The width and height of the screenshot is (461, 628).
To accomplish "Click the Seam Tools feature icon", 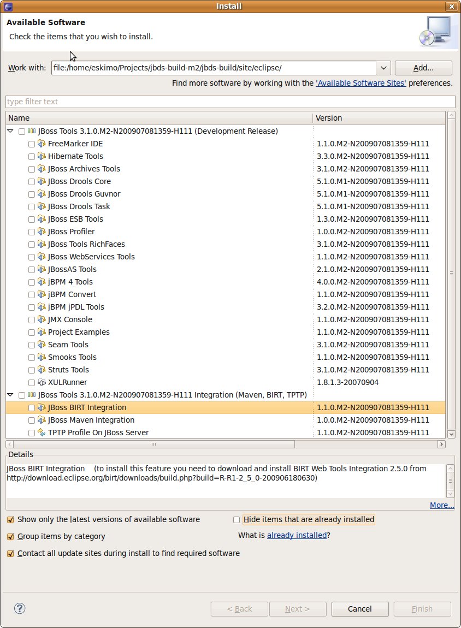I will [x=42, y=344].
